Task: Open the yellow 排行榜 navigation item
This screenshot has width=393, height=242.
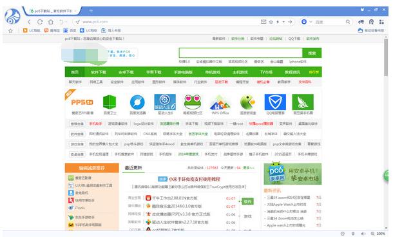Action: point(314,72)
